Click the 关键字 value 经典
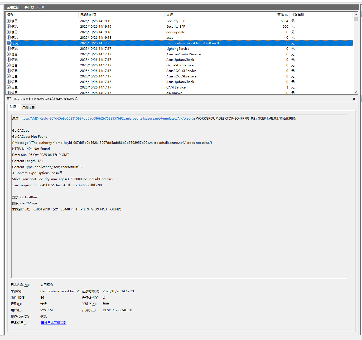 (x=106, y=304)
